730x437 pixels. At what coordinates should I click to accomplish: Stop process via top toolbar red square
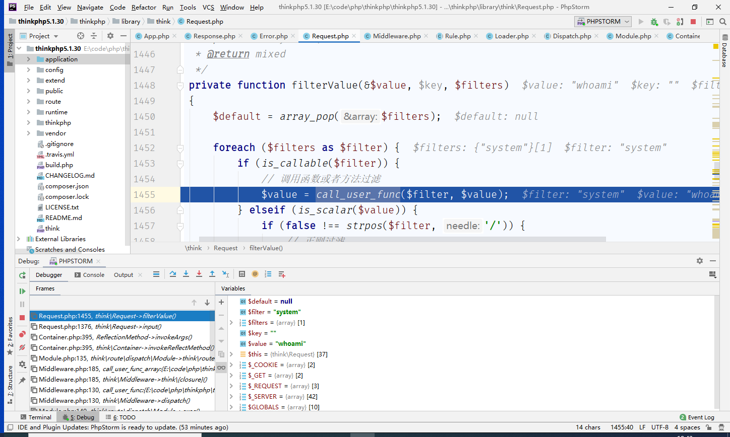(693, 22)
